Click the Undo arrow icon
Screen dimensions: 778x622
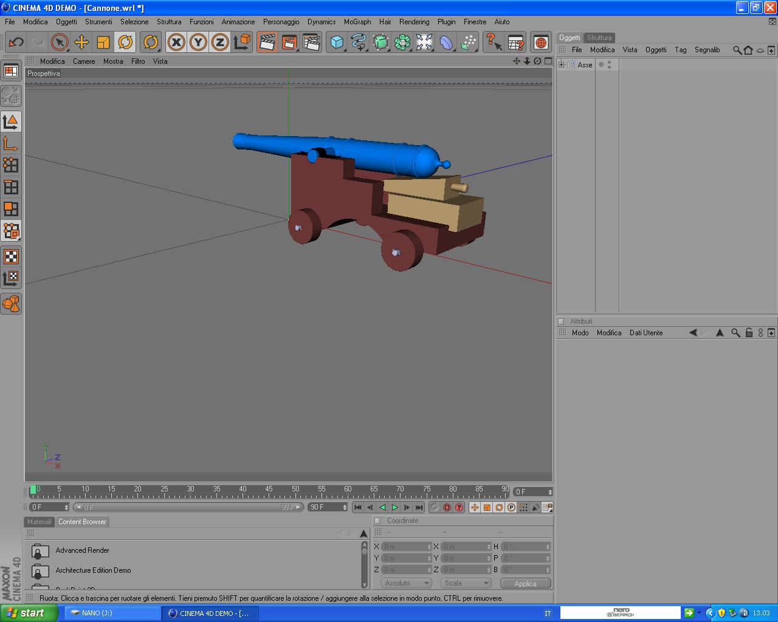point(16,42)
